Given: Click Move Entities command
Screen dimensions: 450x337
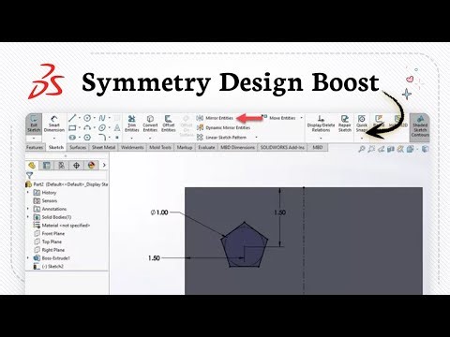Looking at the screenshot, I should [278, 118].
